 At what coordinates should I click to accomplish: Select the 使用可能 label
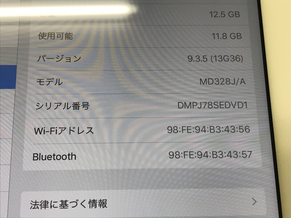(55, 36)
